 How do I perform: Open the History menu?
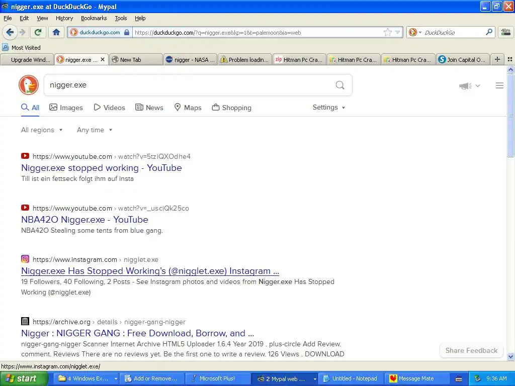tap(64, 18)
